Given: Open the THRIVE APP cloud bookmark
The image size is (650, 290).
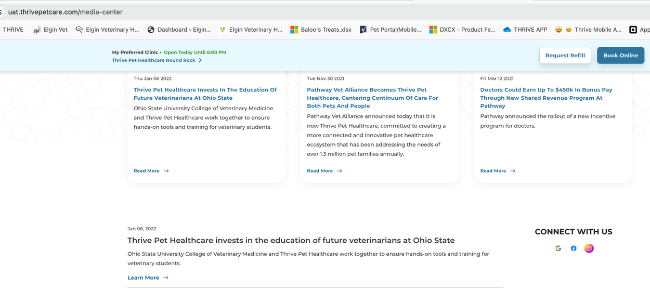Looking at the screenshot, I should tap(507, 30).
